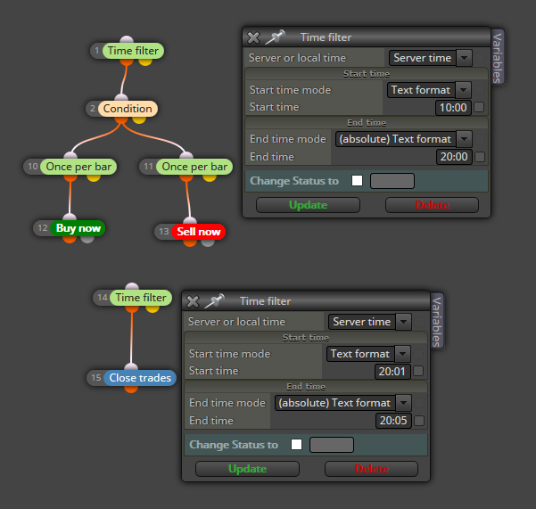
Task: Click top input connector of Once per bar 10
Action: click(70, 155)
